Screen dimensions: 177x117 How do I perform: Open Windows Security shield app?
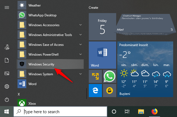50,64
